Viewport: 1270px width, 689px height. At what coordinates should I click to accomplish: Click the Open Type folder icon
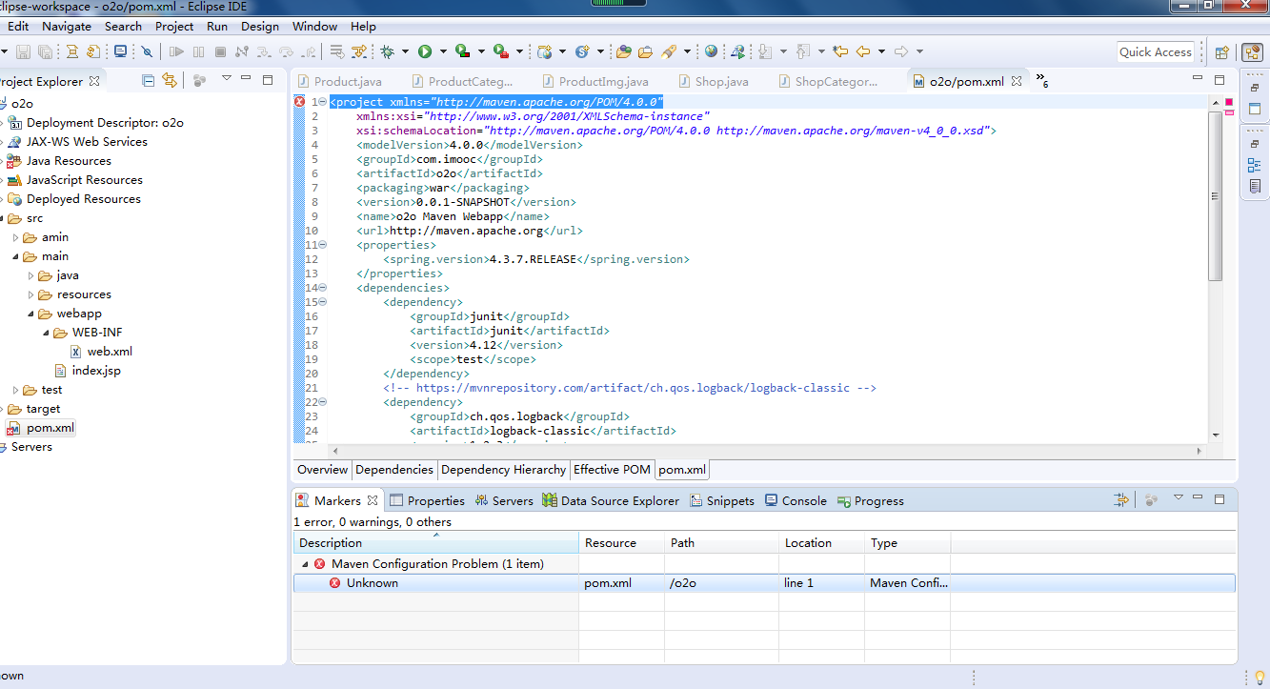[x=623, y=51]
